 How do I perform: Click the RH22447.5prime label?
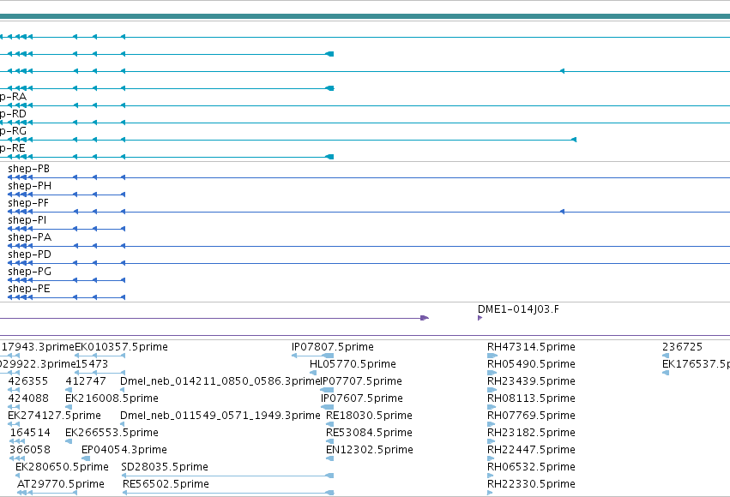click(531, 450)
